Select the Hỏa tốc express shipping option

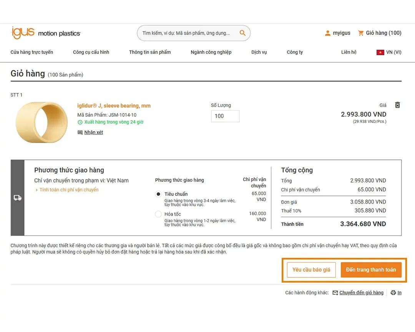click(x=158, y=214)
